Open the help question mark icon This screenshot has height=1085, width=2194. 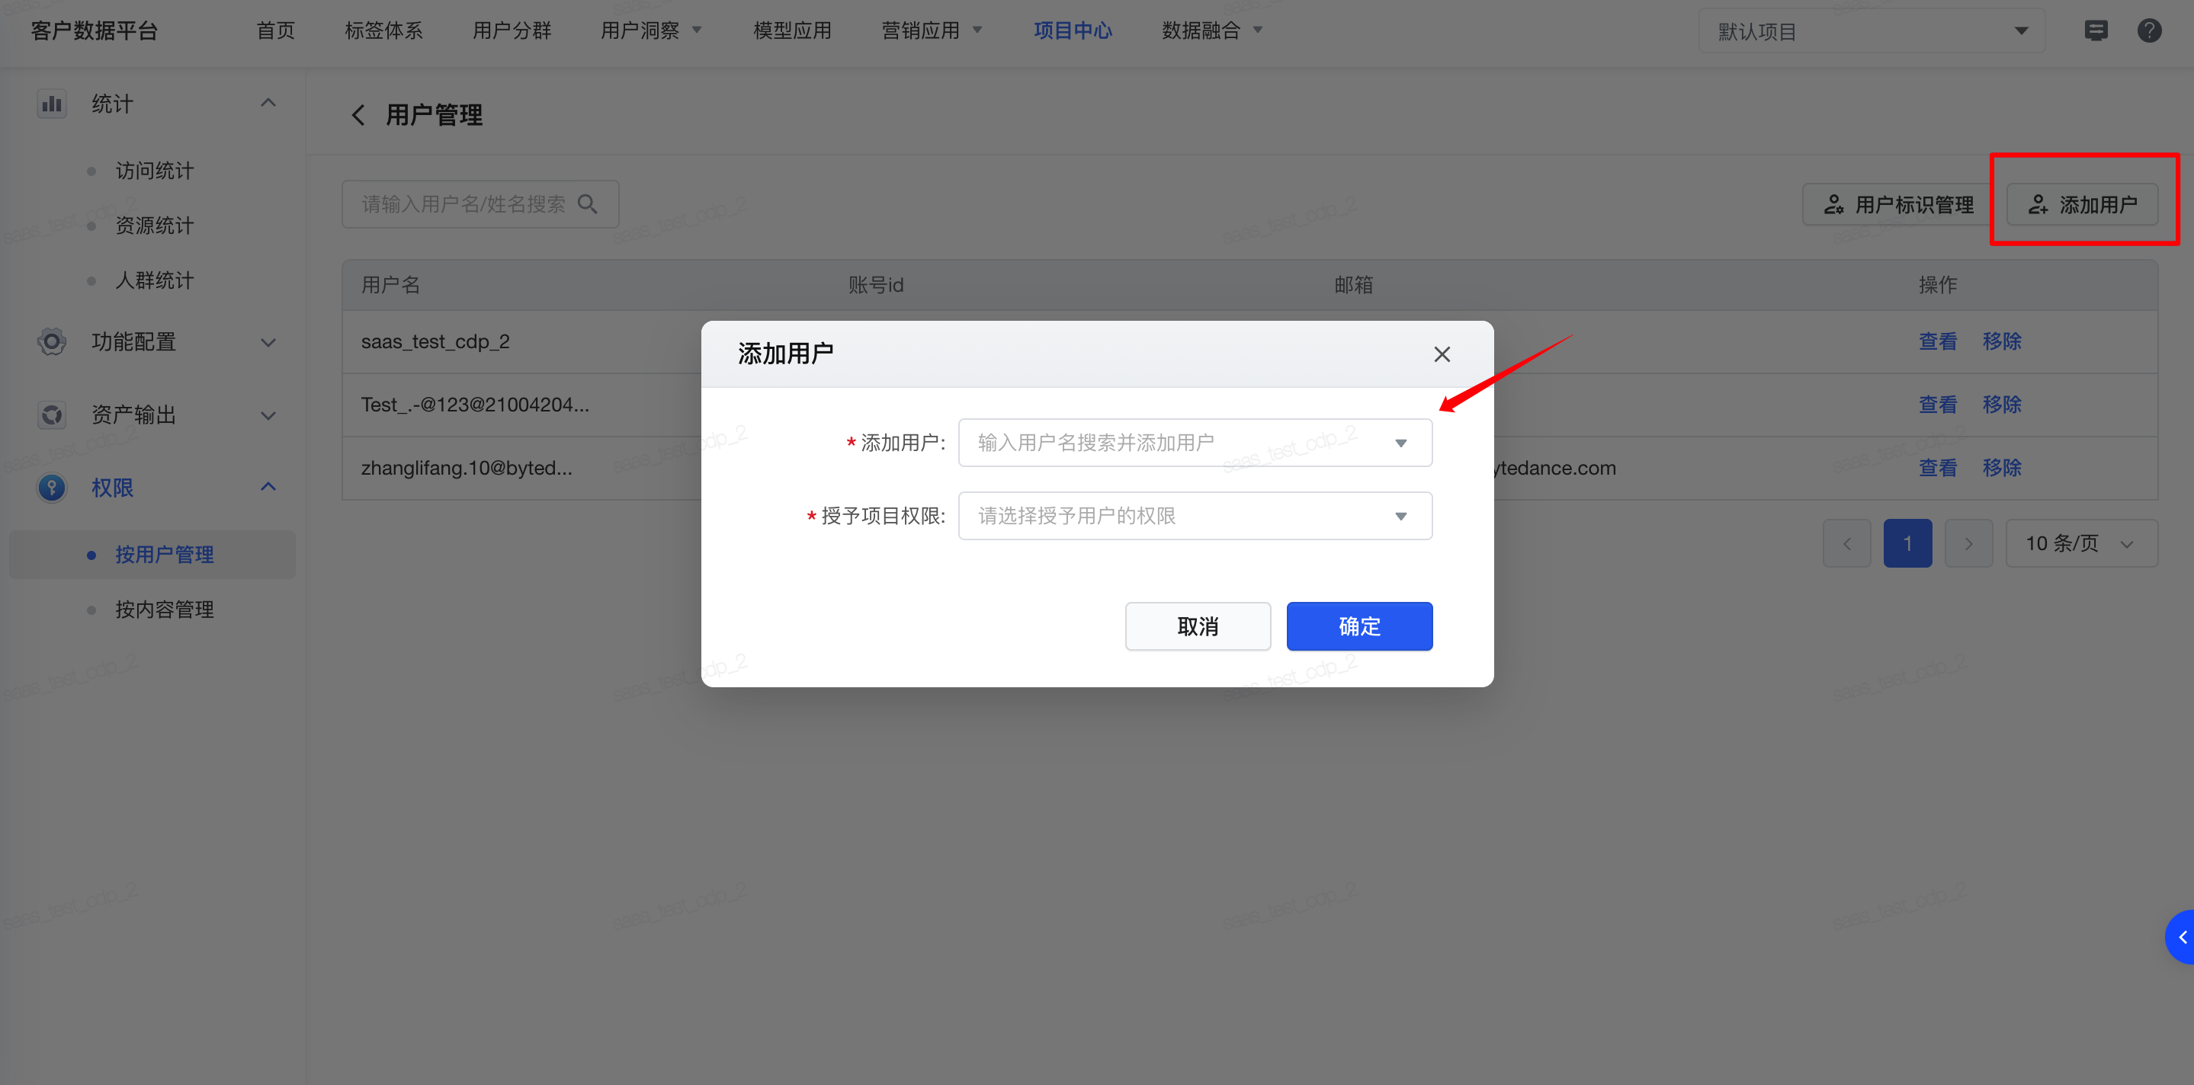click(2149, 30)
